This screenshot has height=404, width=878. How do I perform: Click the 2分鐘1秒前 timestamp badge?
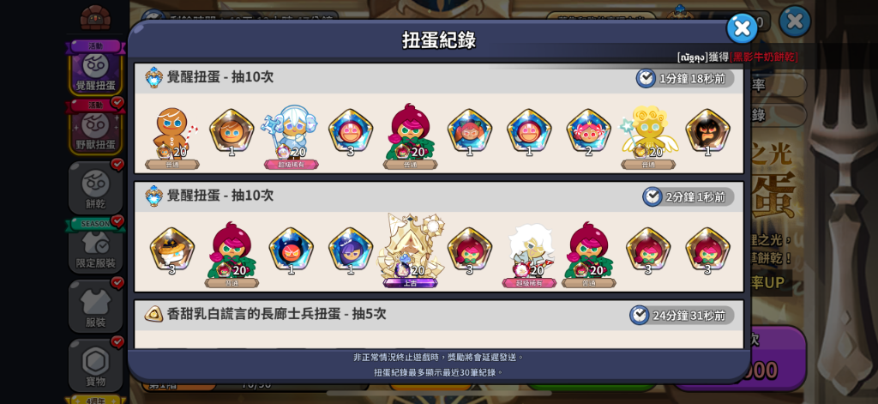(689, 196)
